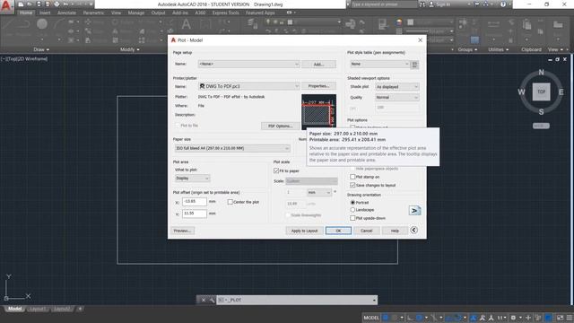
Task: Open the Insert ribbon tab
Action: coord(45,13)
